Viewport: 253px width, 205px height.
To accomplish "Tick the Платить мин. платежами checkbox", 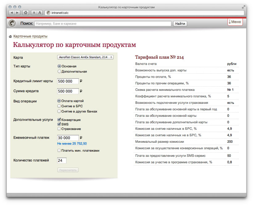I will click(59, 151).
